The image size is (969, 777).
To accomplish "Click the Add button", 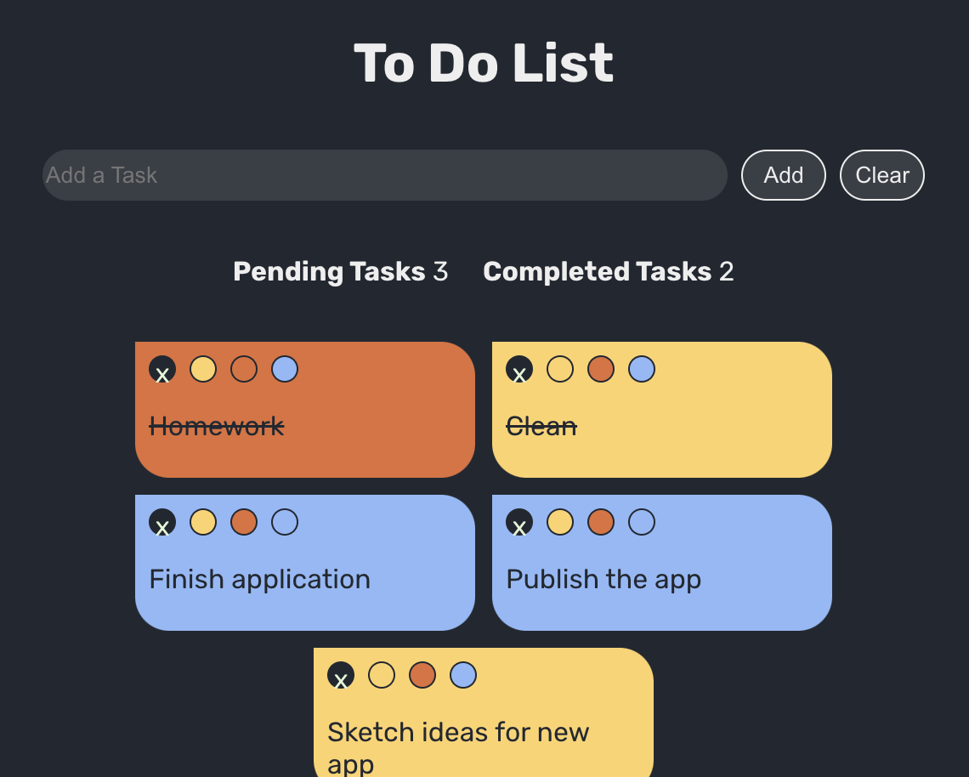I will [x=784, y=175].
